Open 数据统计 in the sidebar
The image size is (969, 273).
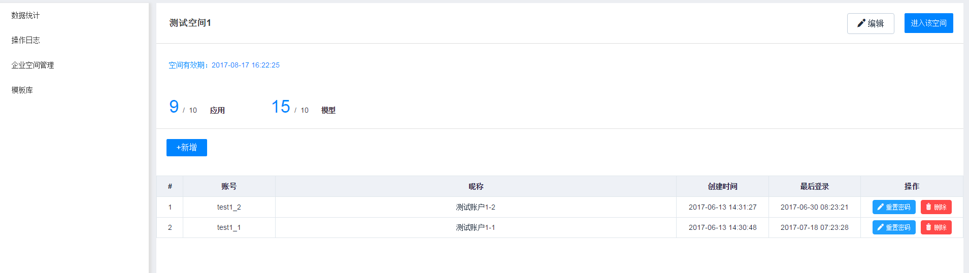pyautogui.click(x=25, y=15)
